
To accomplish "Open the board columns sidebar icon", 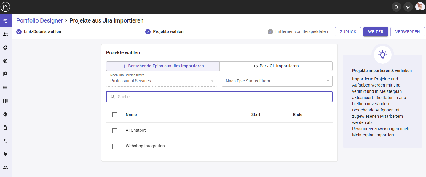I will tap(5, 101).
